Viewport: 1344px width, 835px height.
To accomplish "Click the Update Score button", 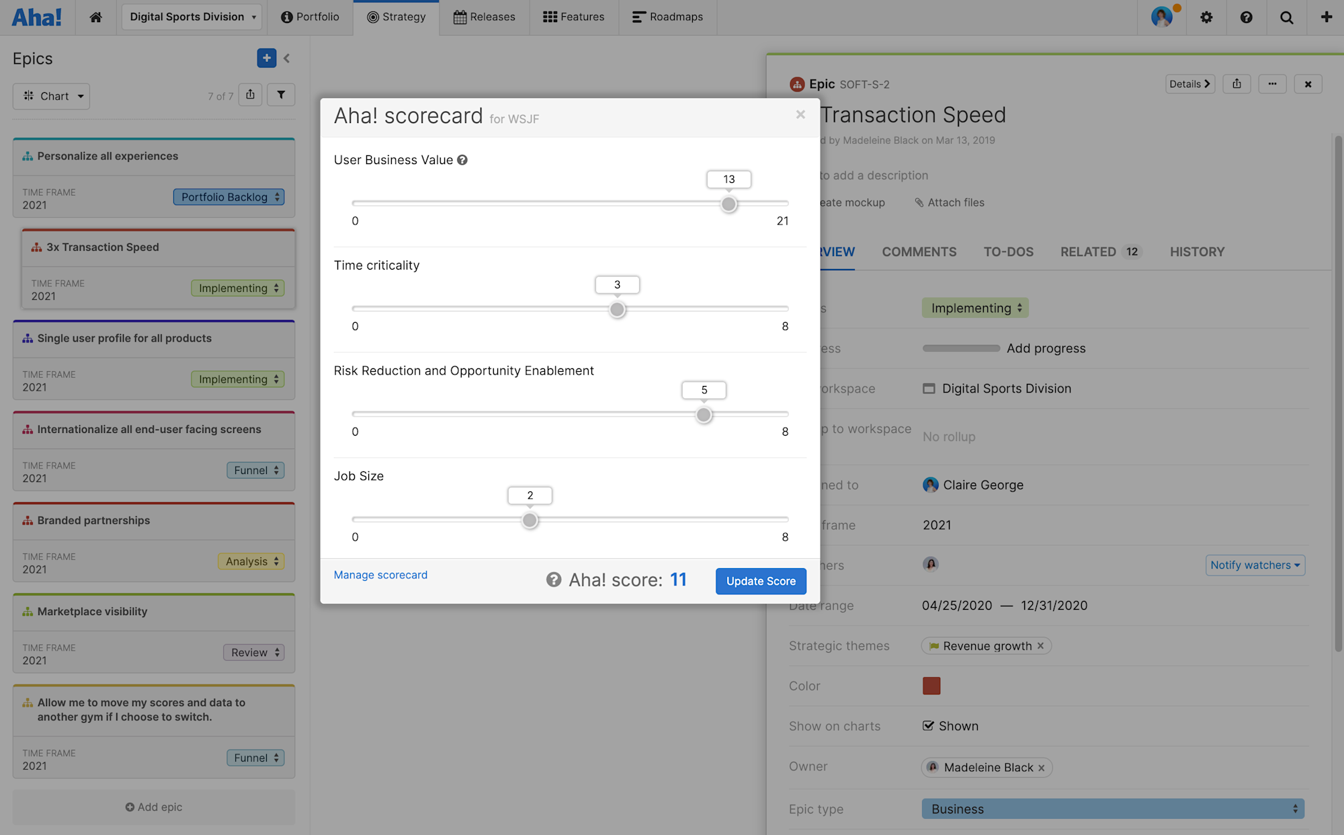I will [760, 581].
